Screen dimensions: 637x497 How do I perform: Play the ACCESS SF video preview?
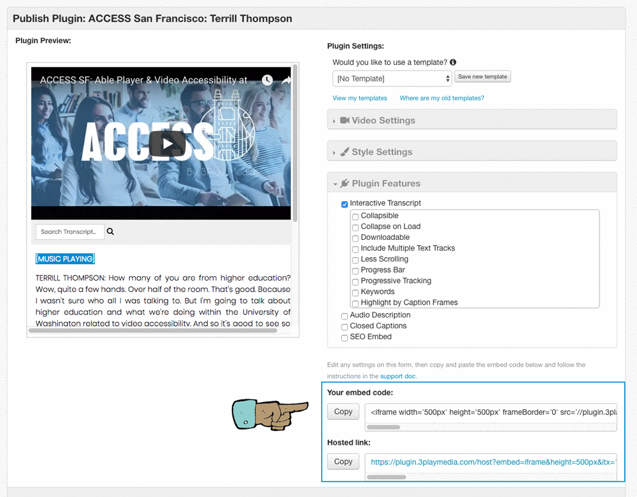(167, 144)
